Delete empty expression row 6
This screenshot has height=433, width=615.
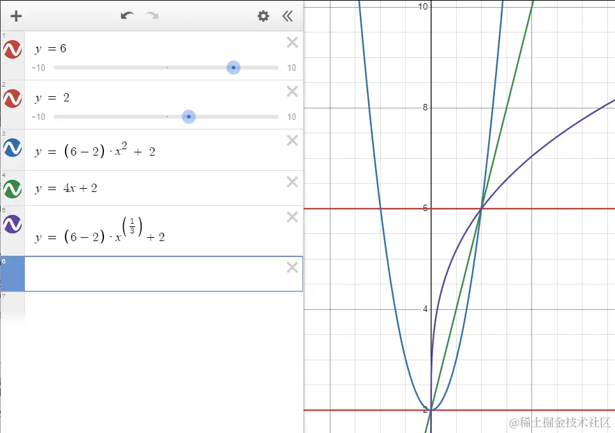[292, 267]
